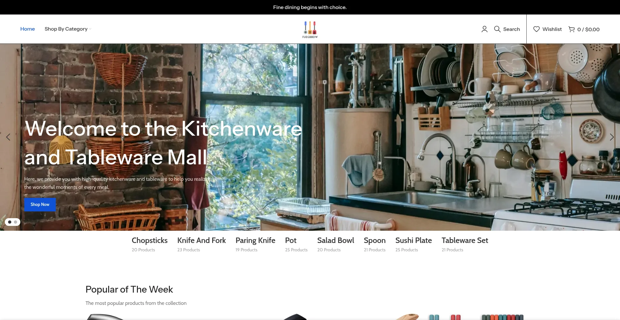
Task: Open the Salad Bowl category
Action: point(336,240)
